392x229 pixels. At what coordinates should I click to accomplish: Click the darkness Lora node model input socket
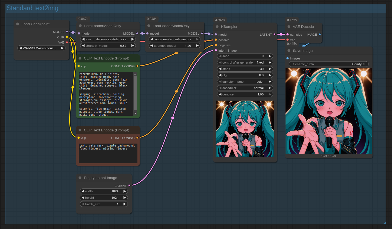point(79,34)
